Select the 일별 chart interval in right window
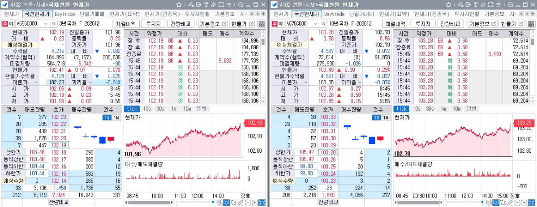The width and height of the screenshot is (537, 207). (x=471, y=108)
